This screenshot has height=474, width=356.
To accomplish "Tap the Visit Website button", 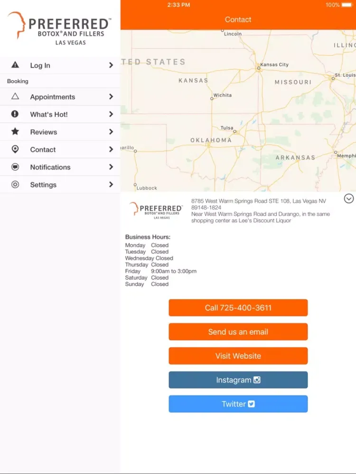I will 238,356.
